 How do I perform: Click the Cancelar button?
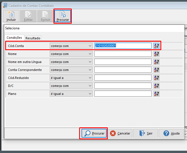click(120, 133)
